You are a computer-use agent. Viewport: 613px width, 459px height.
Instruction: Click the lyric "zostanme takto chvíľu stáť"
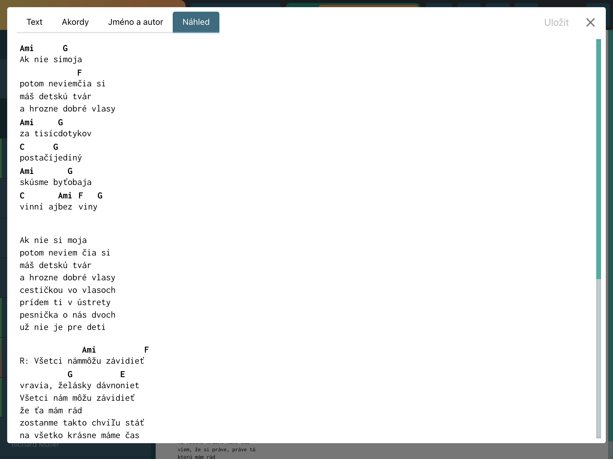click(x=82, y=423)
